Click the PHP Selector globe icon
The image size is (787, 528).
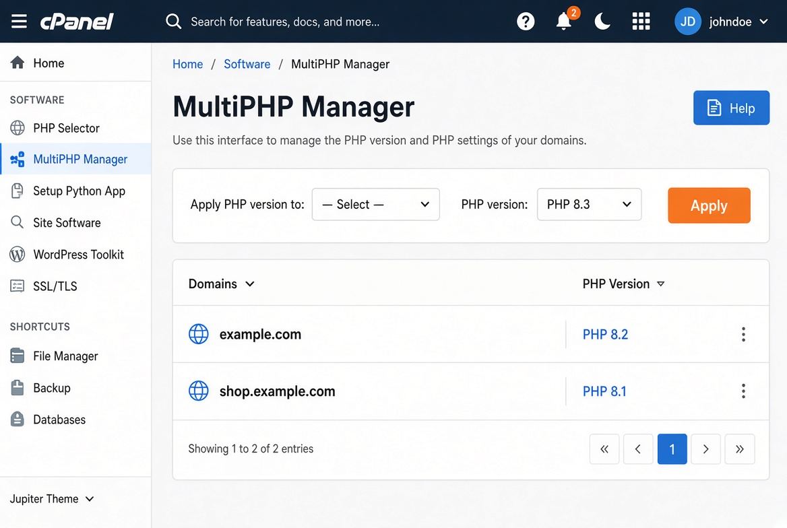point(17,128)
